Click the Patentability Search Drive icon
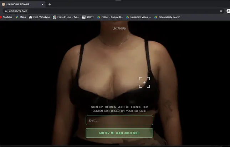Viewport: 230px width, 147px height. coord(155,17)
